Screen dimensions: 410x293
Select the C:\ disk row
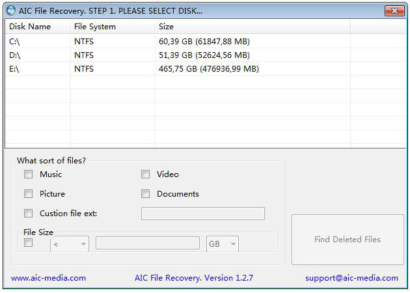pos(206,41)
